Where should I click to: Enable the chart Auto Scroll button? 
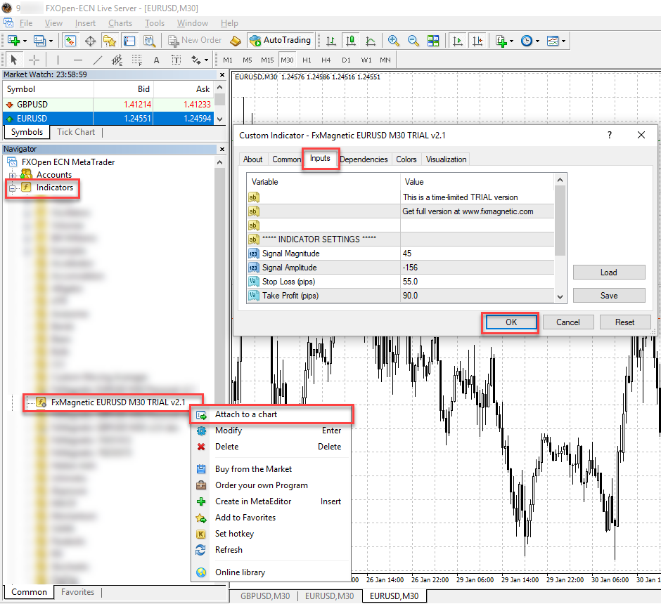(x=458, y=41)
